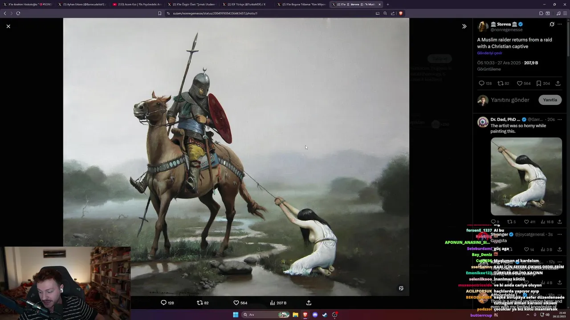Viewport: 570px width, 320px height.
Task: Close the photo viewer with the X icon
Action: [x=8, y=26]
